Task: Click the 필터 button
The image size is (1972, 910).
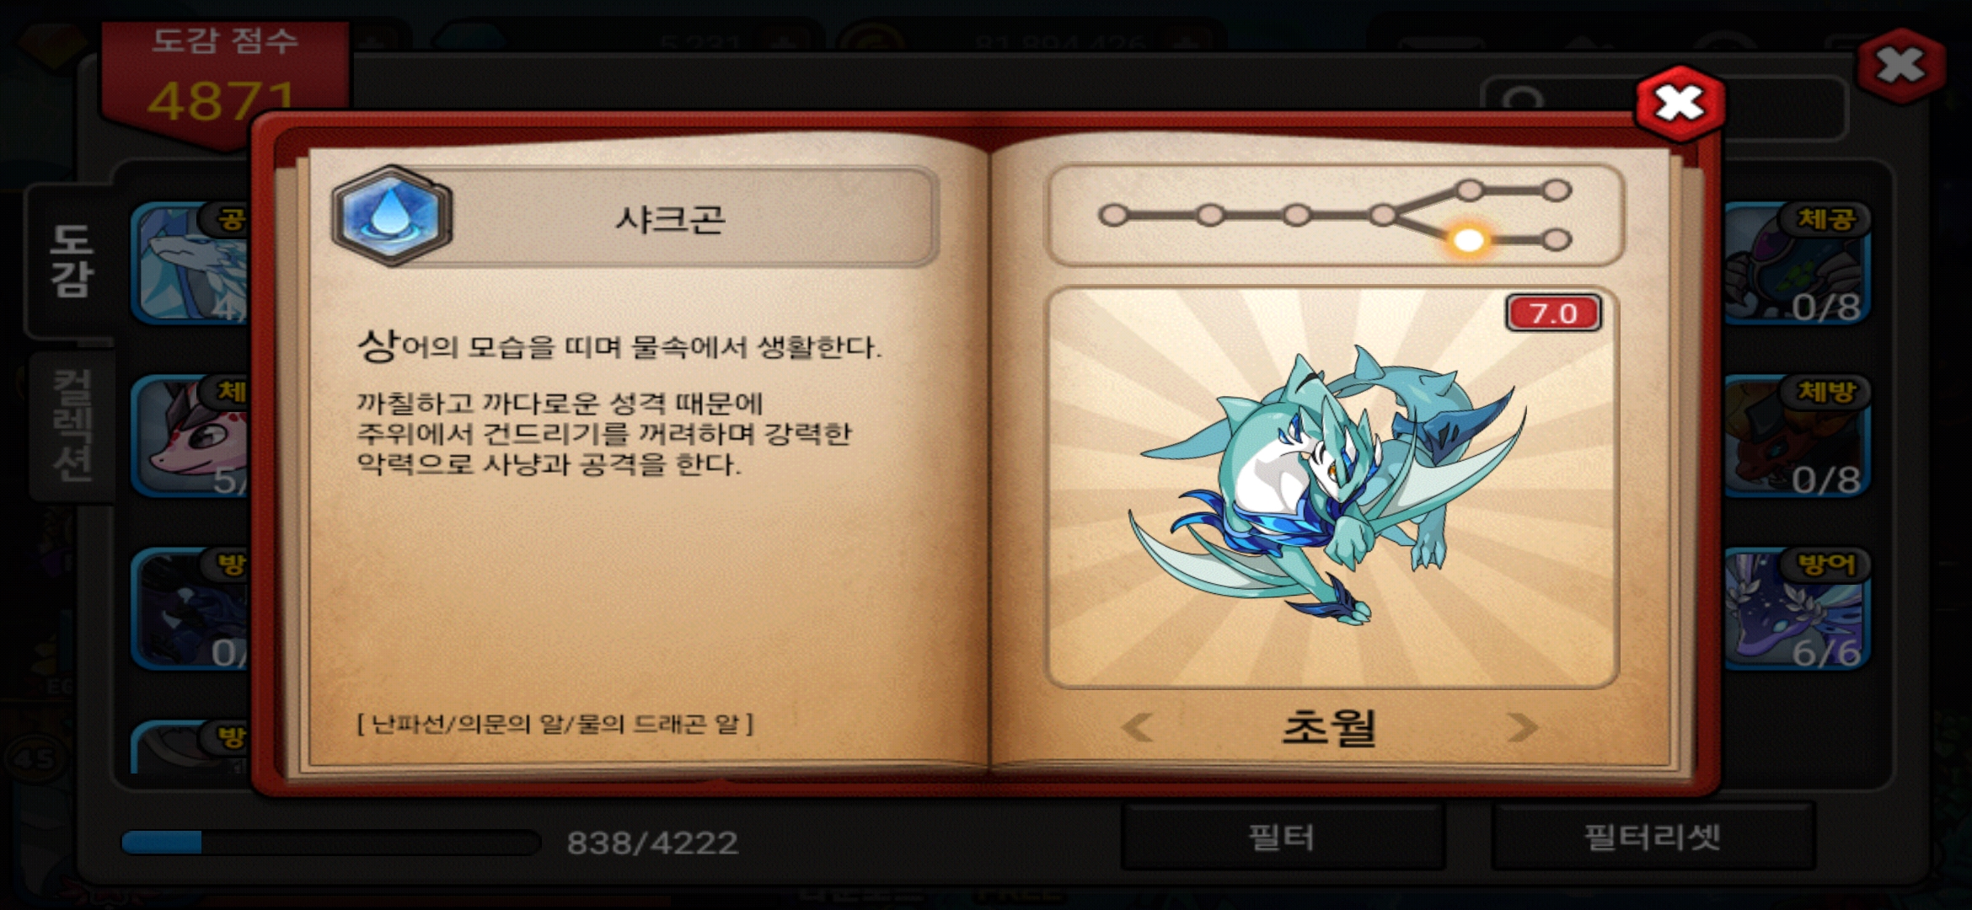Action: point(1282,838)
